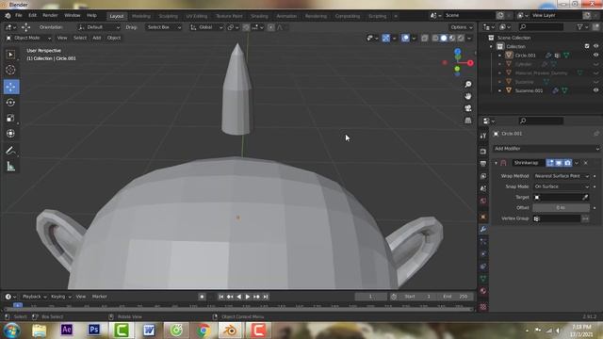
Task: Toggle Shrinkwrap render display
Action: point(567,163)
